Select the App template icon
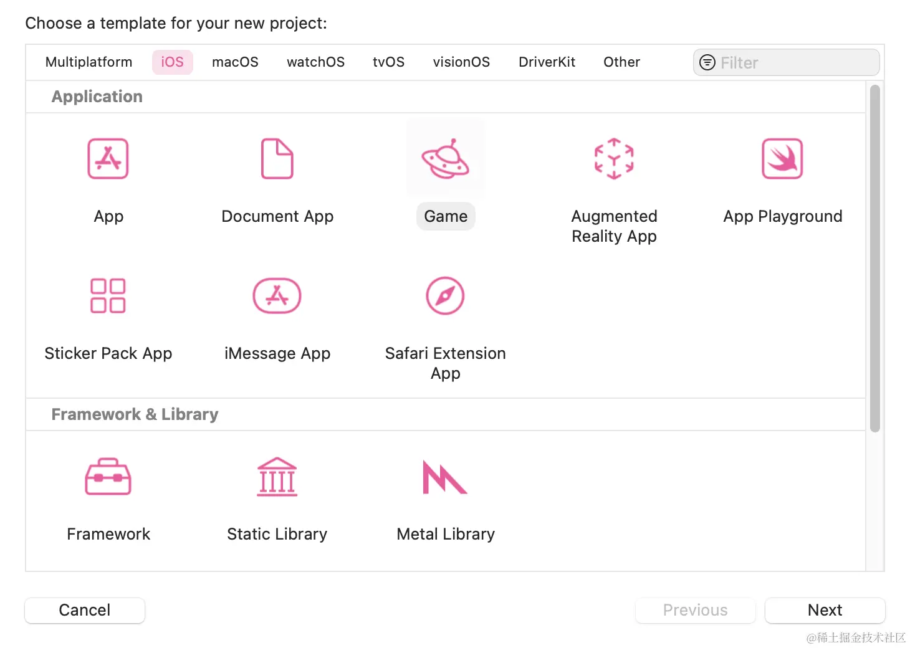The height and width of the screenshot is (648, 910). click(x=108, y=159)
